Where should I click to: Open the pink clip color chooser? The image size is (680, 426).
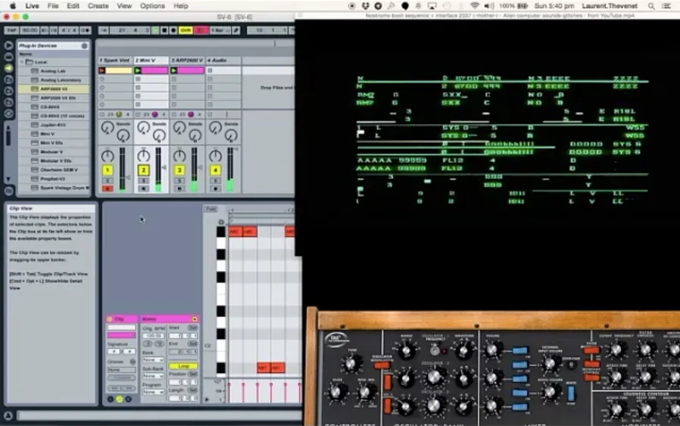[x=121, y=335]
